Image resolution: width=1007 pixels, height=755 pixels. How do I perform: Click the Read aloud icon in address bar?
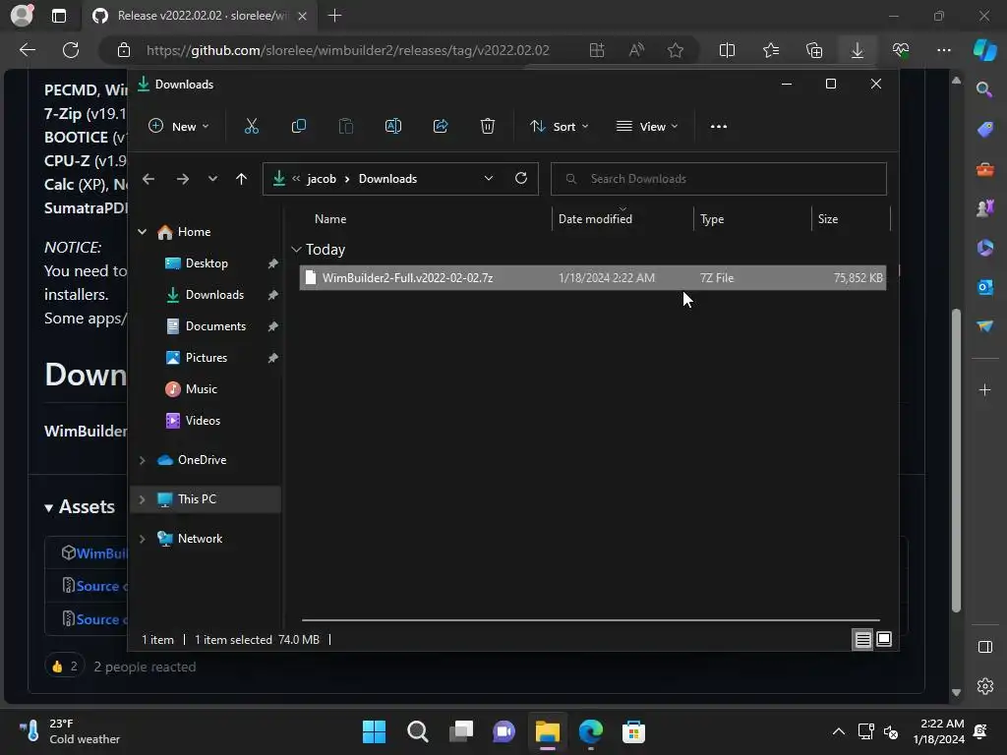click(x=636, y=50)
